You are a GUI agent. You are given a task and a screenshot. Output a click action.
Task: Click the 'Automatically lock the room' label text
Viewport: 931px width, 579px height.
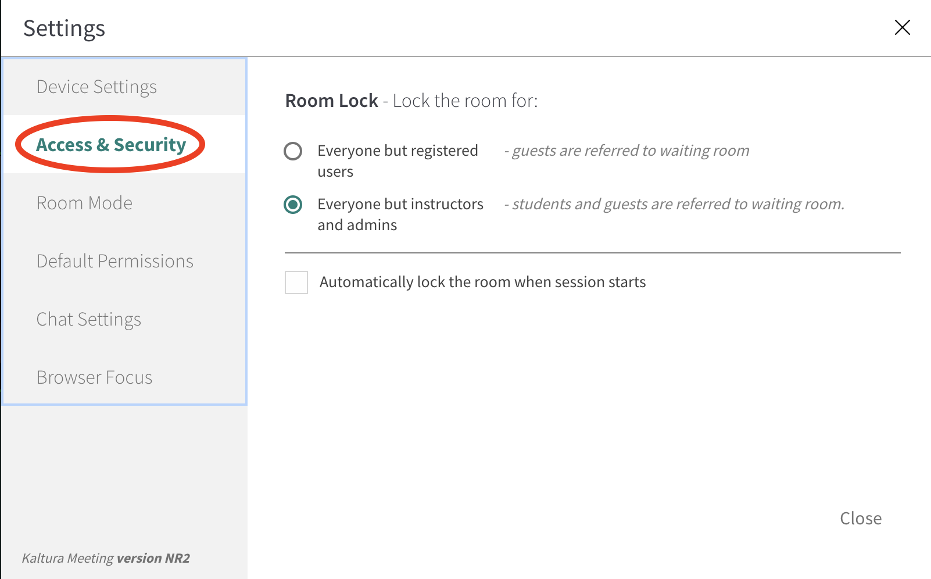482,282
